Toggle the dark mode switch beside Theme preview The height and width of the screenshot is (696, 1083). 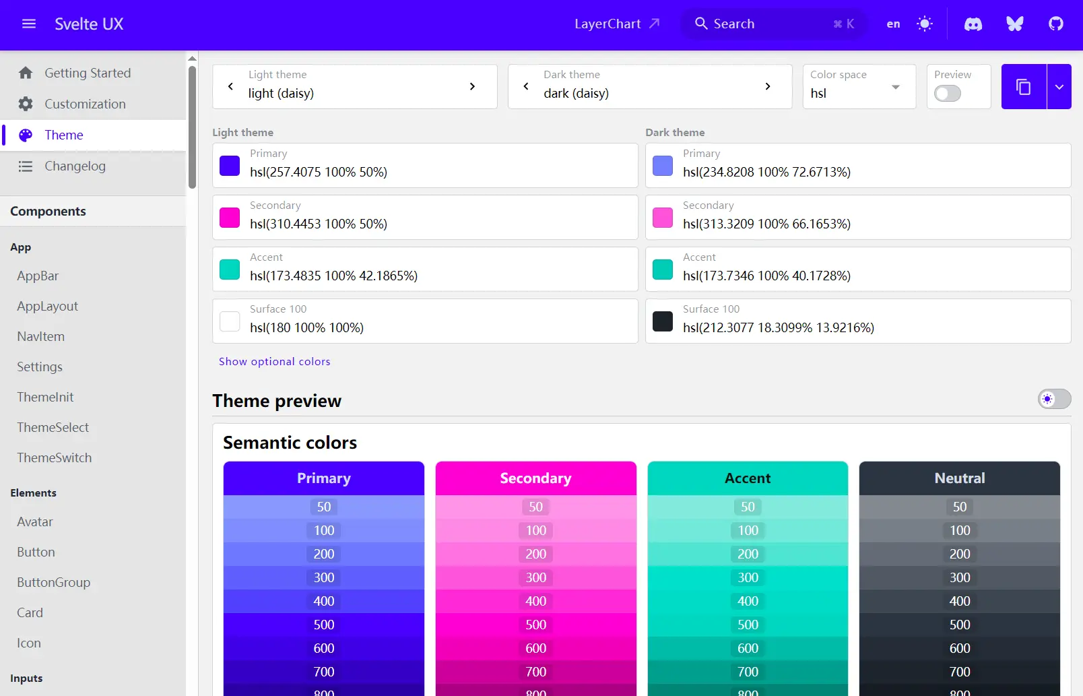point(1054,399)
